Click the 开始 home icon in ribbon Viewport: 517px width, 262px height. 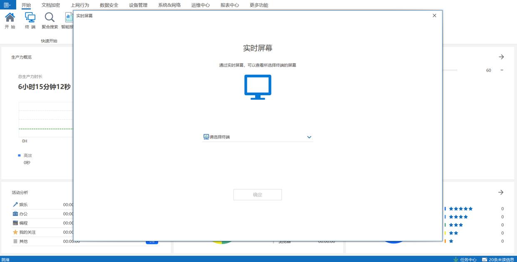pos(10,17)
